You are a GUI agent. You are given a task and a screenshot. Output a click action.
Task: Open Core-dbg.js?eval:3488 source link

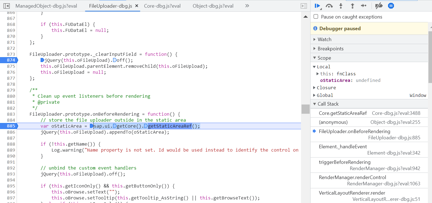coord(396,113)
